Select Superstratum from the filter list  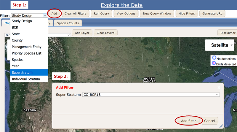[29, 73]
